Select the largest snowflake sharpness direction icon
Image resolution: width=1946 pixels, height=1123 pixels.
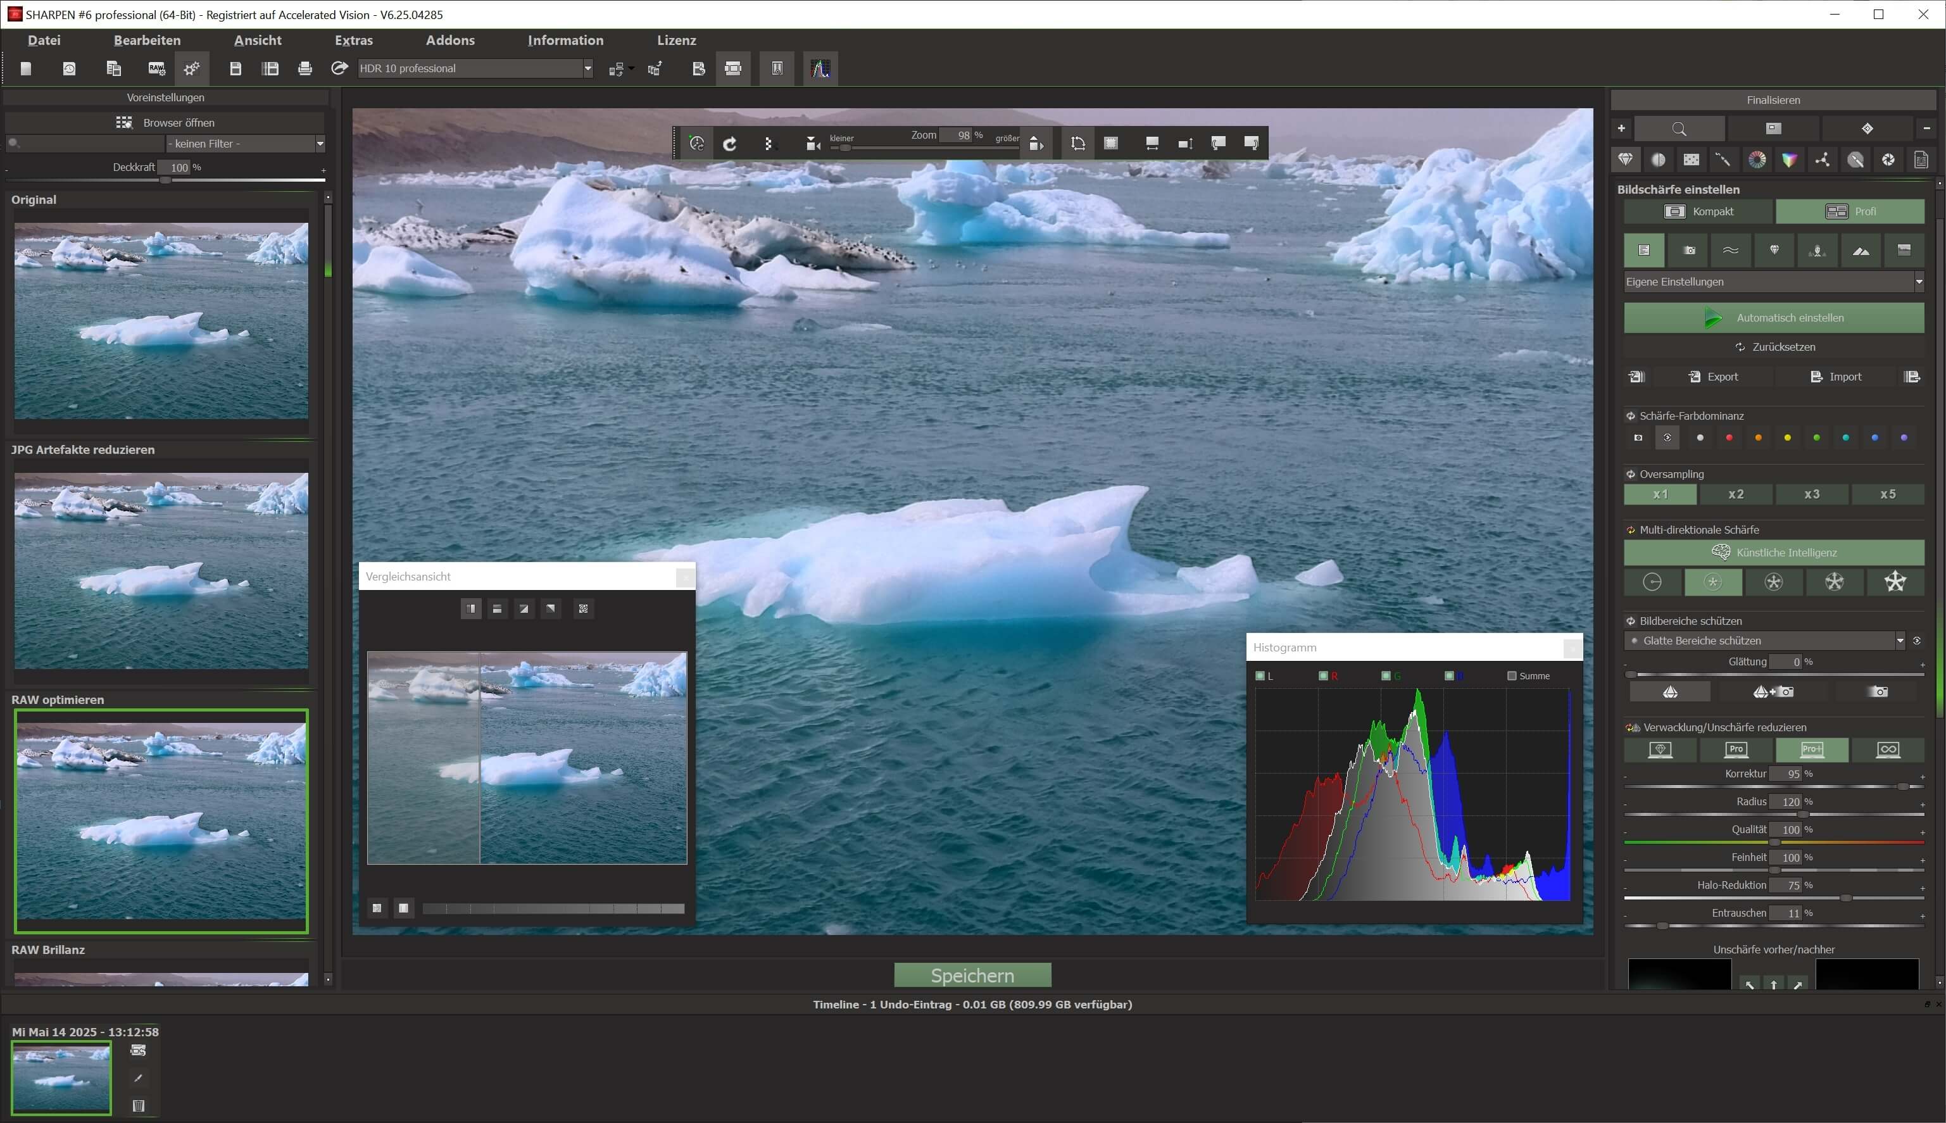(1894, 582)
